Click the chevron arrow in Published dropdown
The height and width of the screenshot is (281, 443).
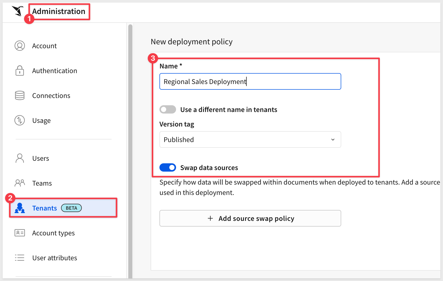click(x=333, y=140)
